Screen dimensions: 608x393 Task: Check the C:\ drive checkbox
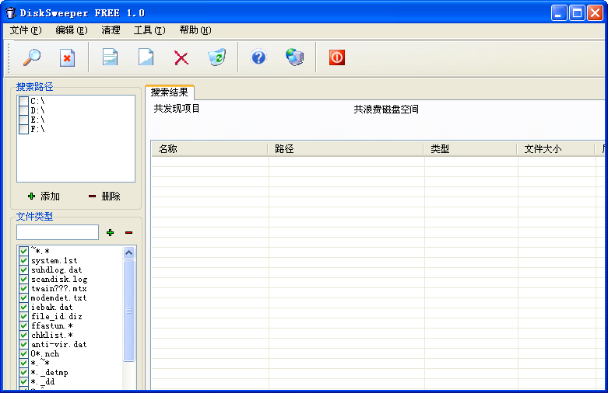[x=23, y=101]
